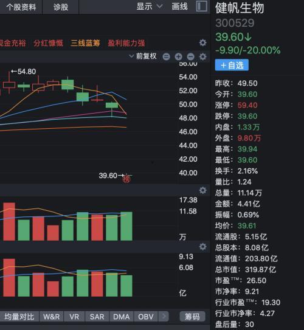Click the 市净率 9.21 row
The image size is (304, 330).
coord(237,292)
